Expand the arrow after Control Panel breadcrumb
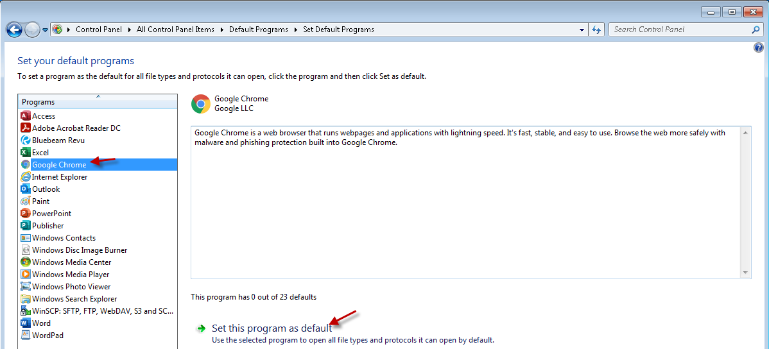 pyautogui.click(x=129, y=30)
